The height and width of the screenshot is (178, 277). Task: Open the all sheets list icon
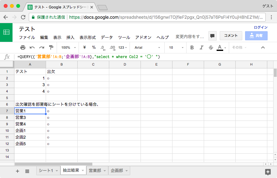click(x=27, y=171)
